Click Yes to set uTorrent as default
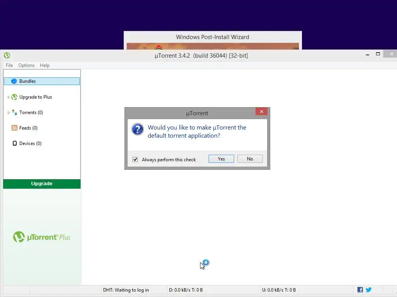Viewport: 397px width, 297px height. click(x=221, y=159)
